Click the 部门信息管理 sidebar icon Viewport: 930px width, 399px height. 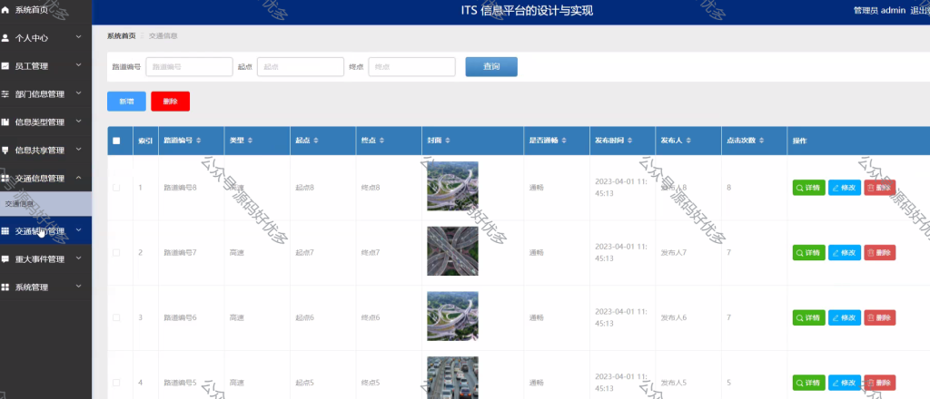[5, 94]
